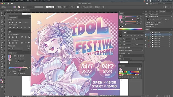The width and height of the screenshot is (173, 97).
Task: Select the Type tool in toolbar
Action: click(x=2, y=27)
